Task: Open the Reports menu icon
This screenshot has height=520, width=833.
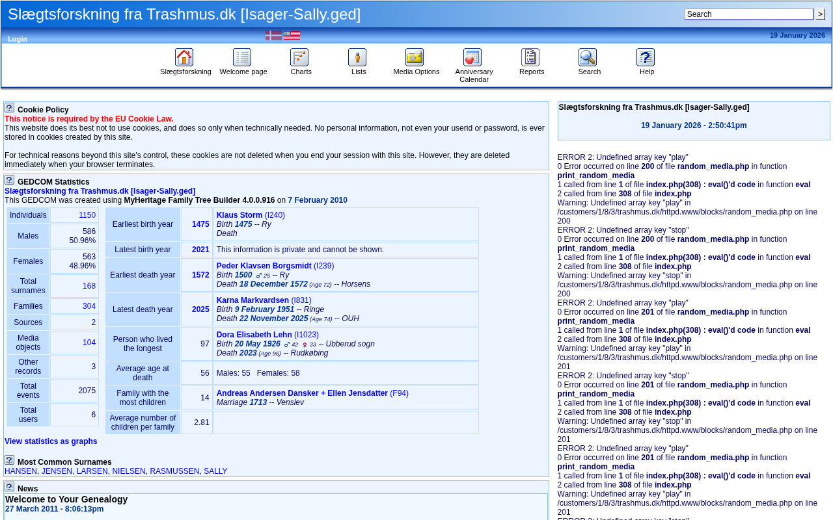Action: click(530, 57)
